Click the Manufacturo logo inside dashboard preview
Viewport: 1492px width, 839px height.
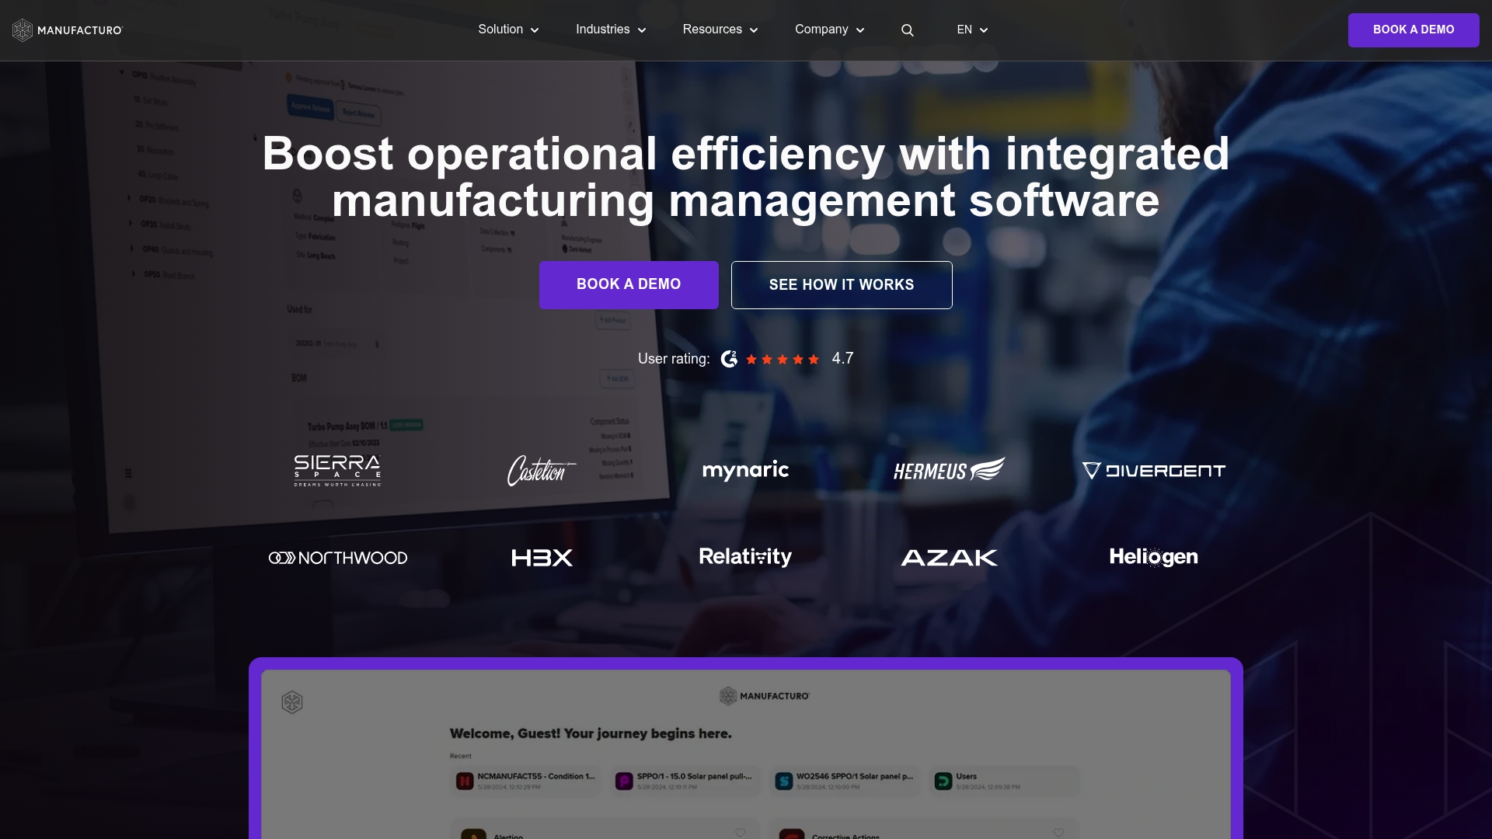pyautogui.click(x=765, y=696)
